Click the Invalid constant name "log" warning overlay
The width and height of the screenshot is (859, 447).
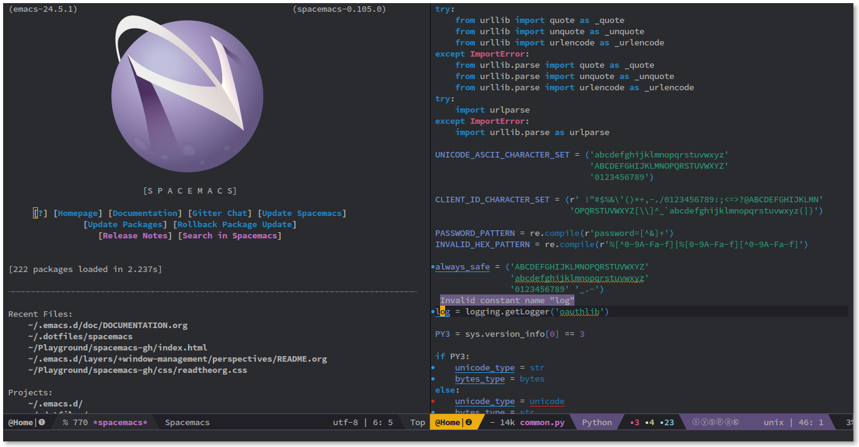[506, 300]
